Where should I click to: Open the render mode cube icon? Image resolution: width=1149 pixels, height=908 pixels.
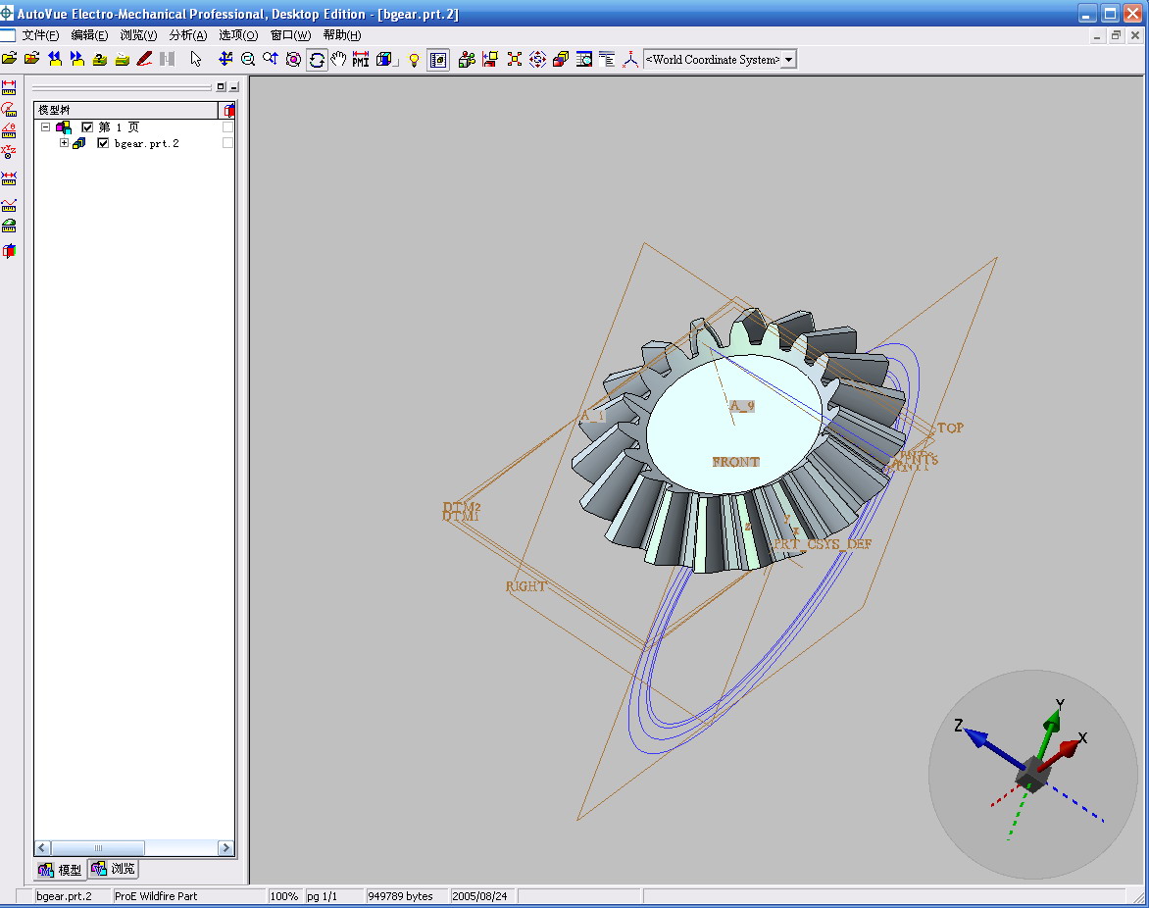pos(384,60)
